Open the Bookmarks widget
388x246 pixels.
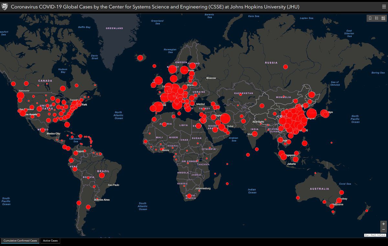370,18
